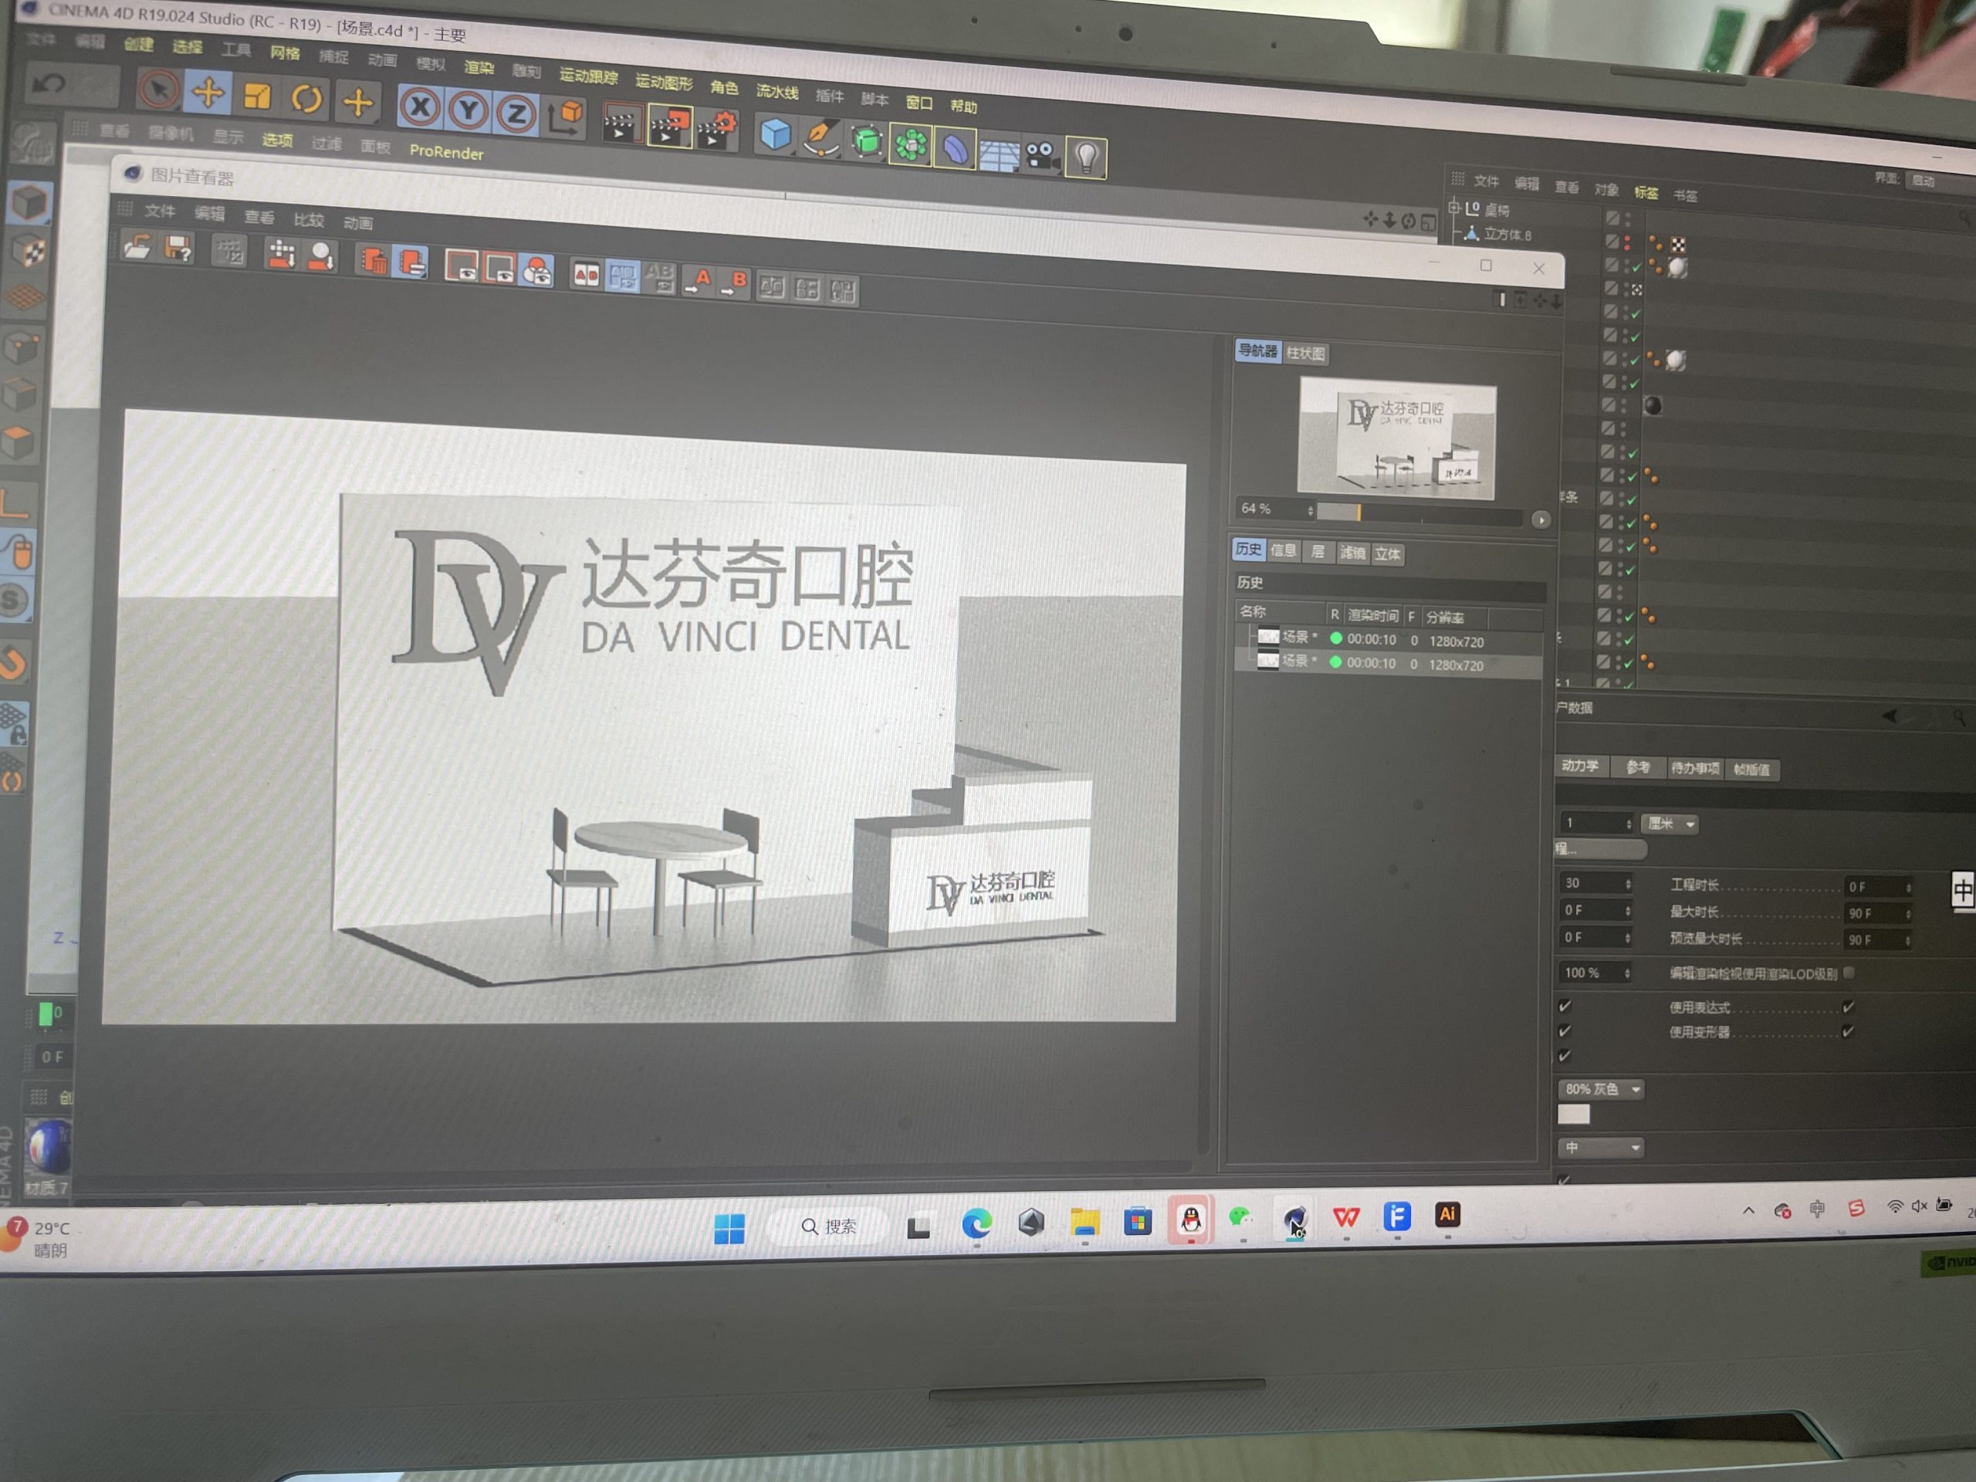This screenshot has height=1482, width=1976.
Task: Select the Rotate tool icon
Action: (x=306, y=99)
